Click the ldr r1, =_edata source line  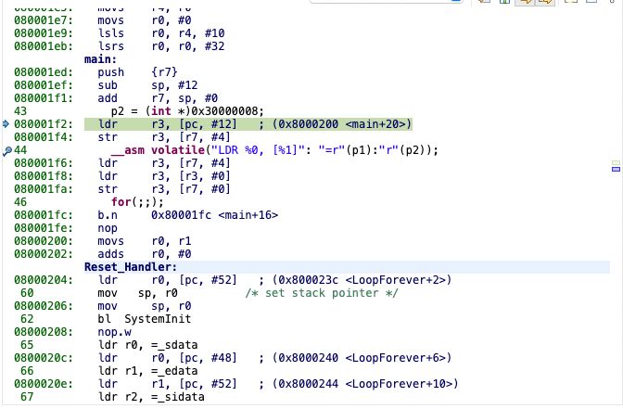(147, 371)
